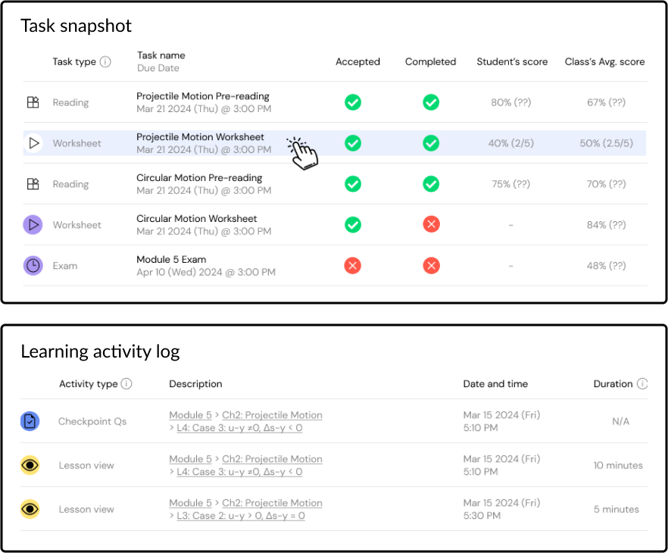Click the yellow eye icon for 10 minutes lesson view
Image resolution: width=668 pixels, height=553 pixels.
click(30, 465)
